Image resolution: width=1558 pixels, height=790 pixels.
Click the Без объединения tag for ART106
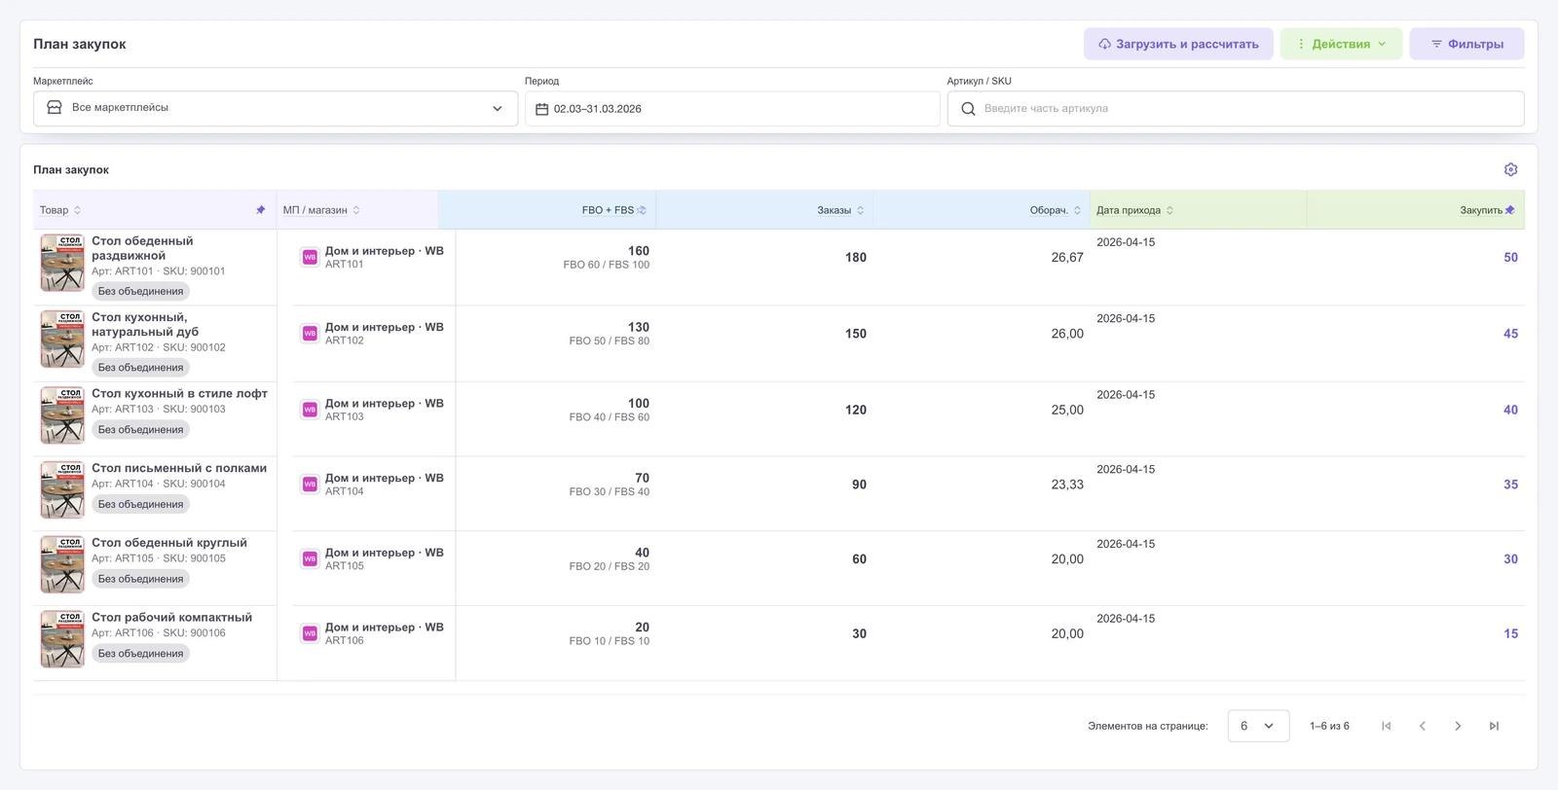(x=140, y=654)
